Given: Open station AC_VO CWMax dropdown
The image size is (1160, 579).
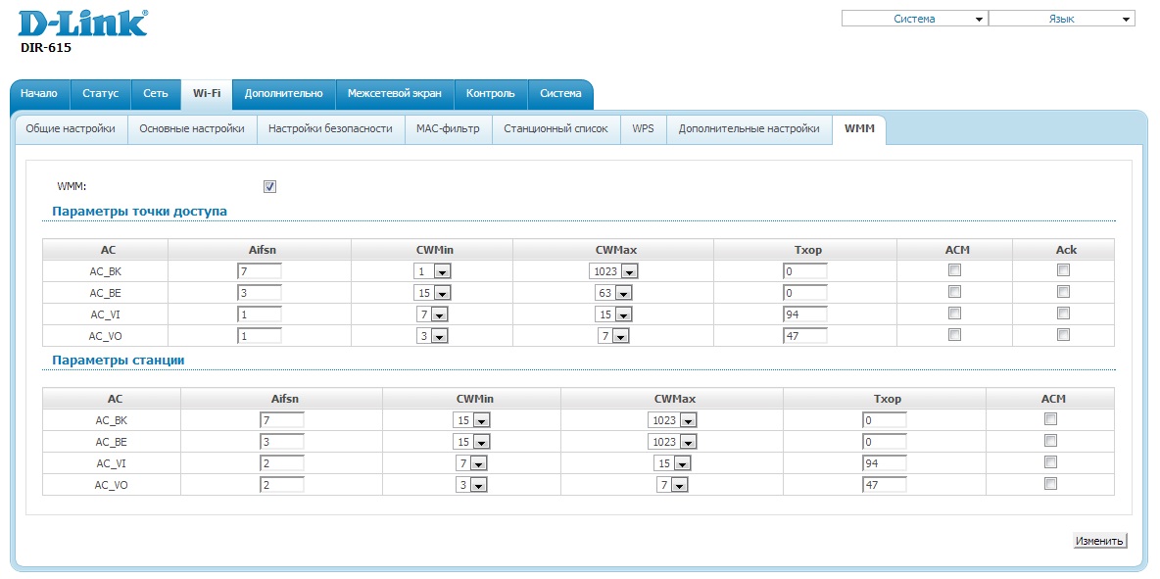Looking at the screenshot, I should [672, 485].
